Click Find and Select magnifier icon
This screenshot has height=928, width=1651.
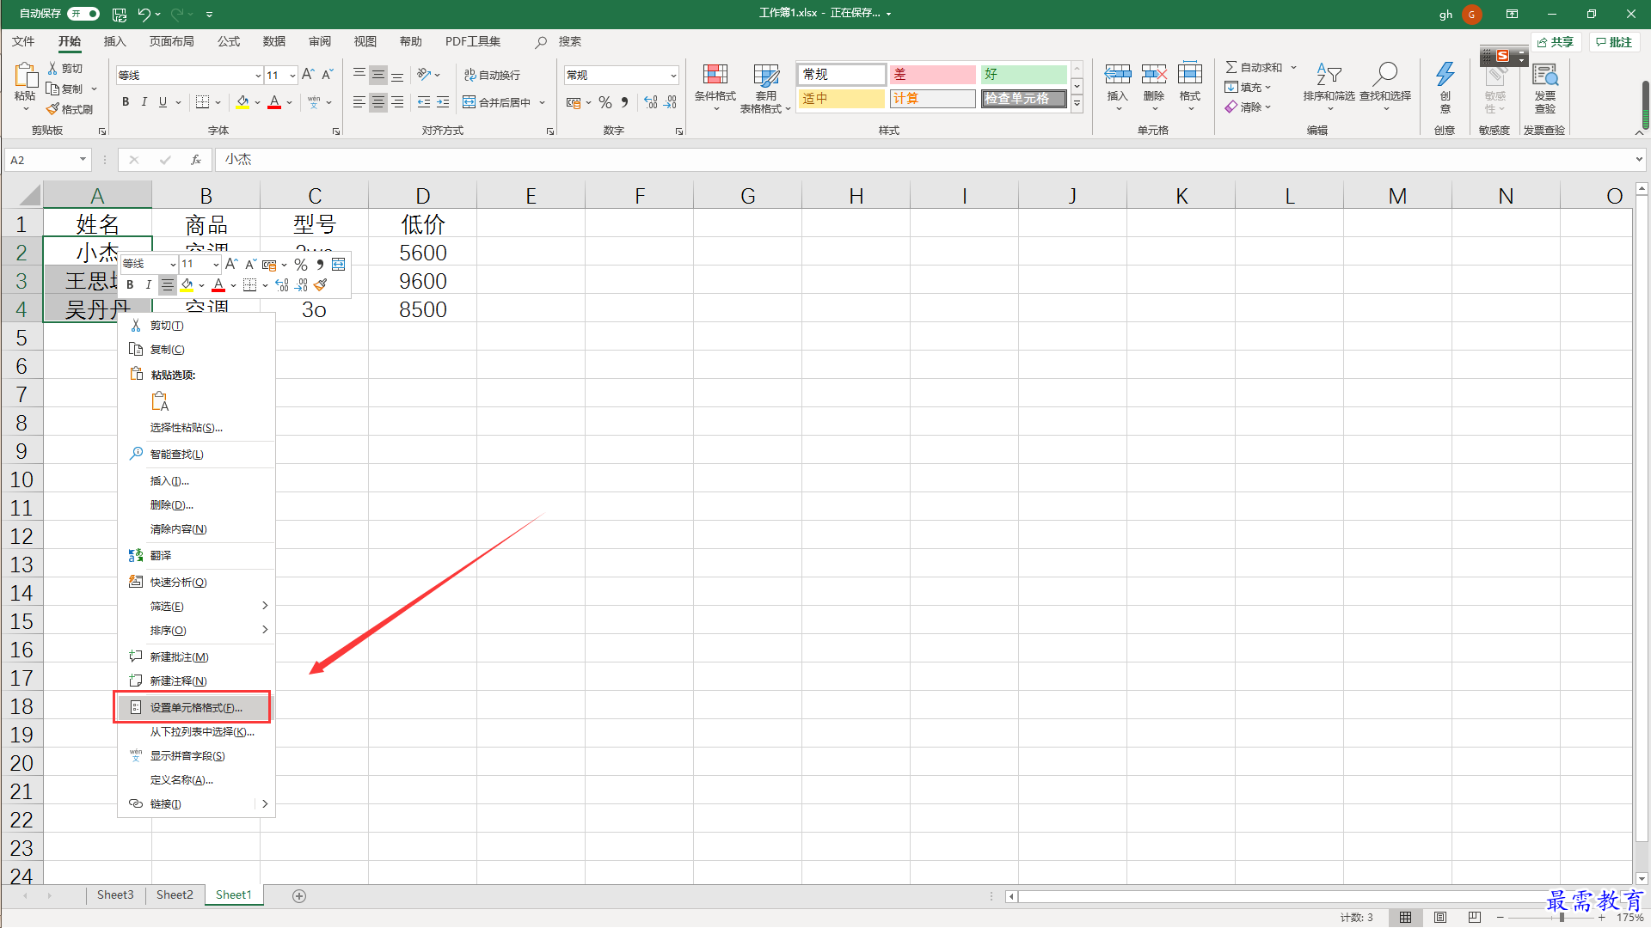point(1384,75)
